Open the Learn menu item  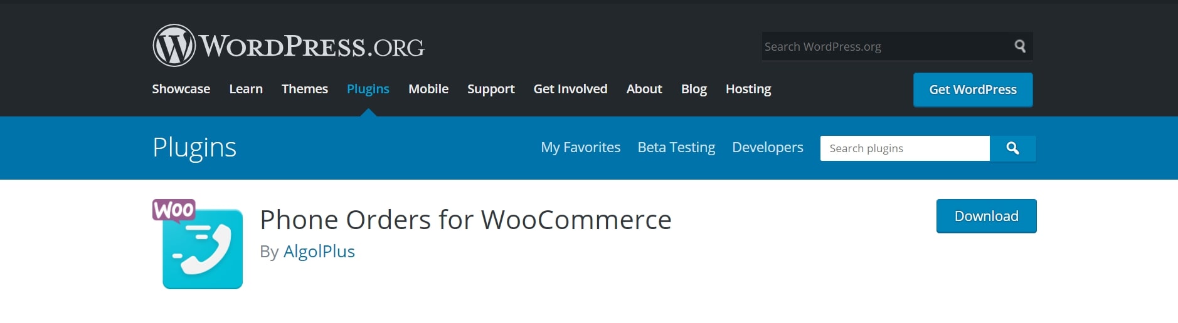[246, 89]
